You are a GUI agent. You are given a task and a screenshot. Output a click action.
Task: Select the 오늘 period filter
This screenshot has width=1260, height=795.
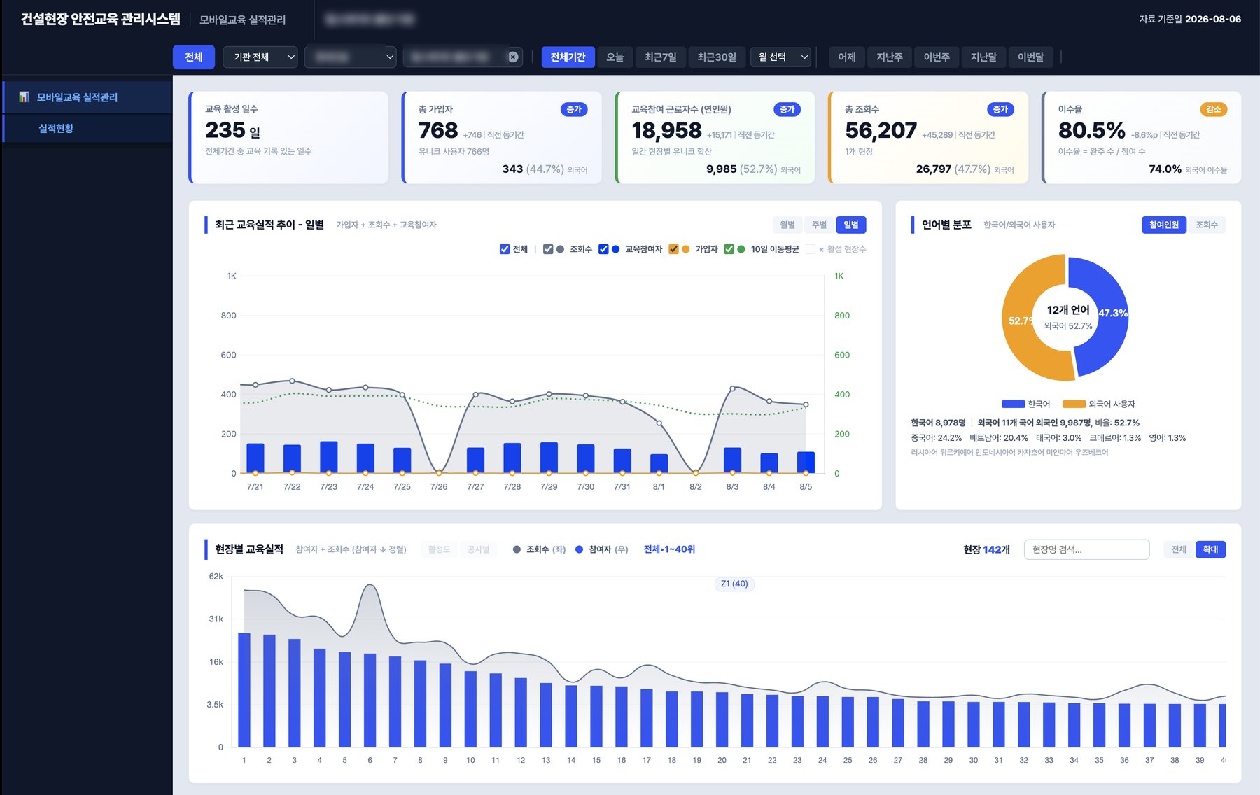coord(615,57)
